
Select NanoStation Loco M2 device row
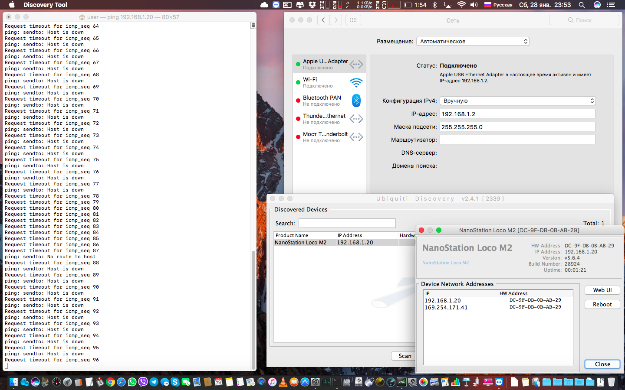(345, 243)
